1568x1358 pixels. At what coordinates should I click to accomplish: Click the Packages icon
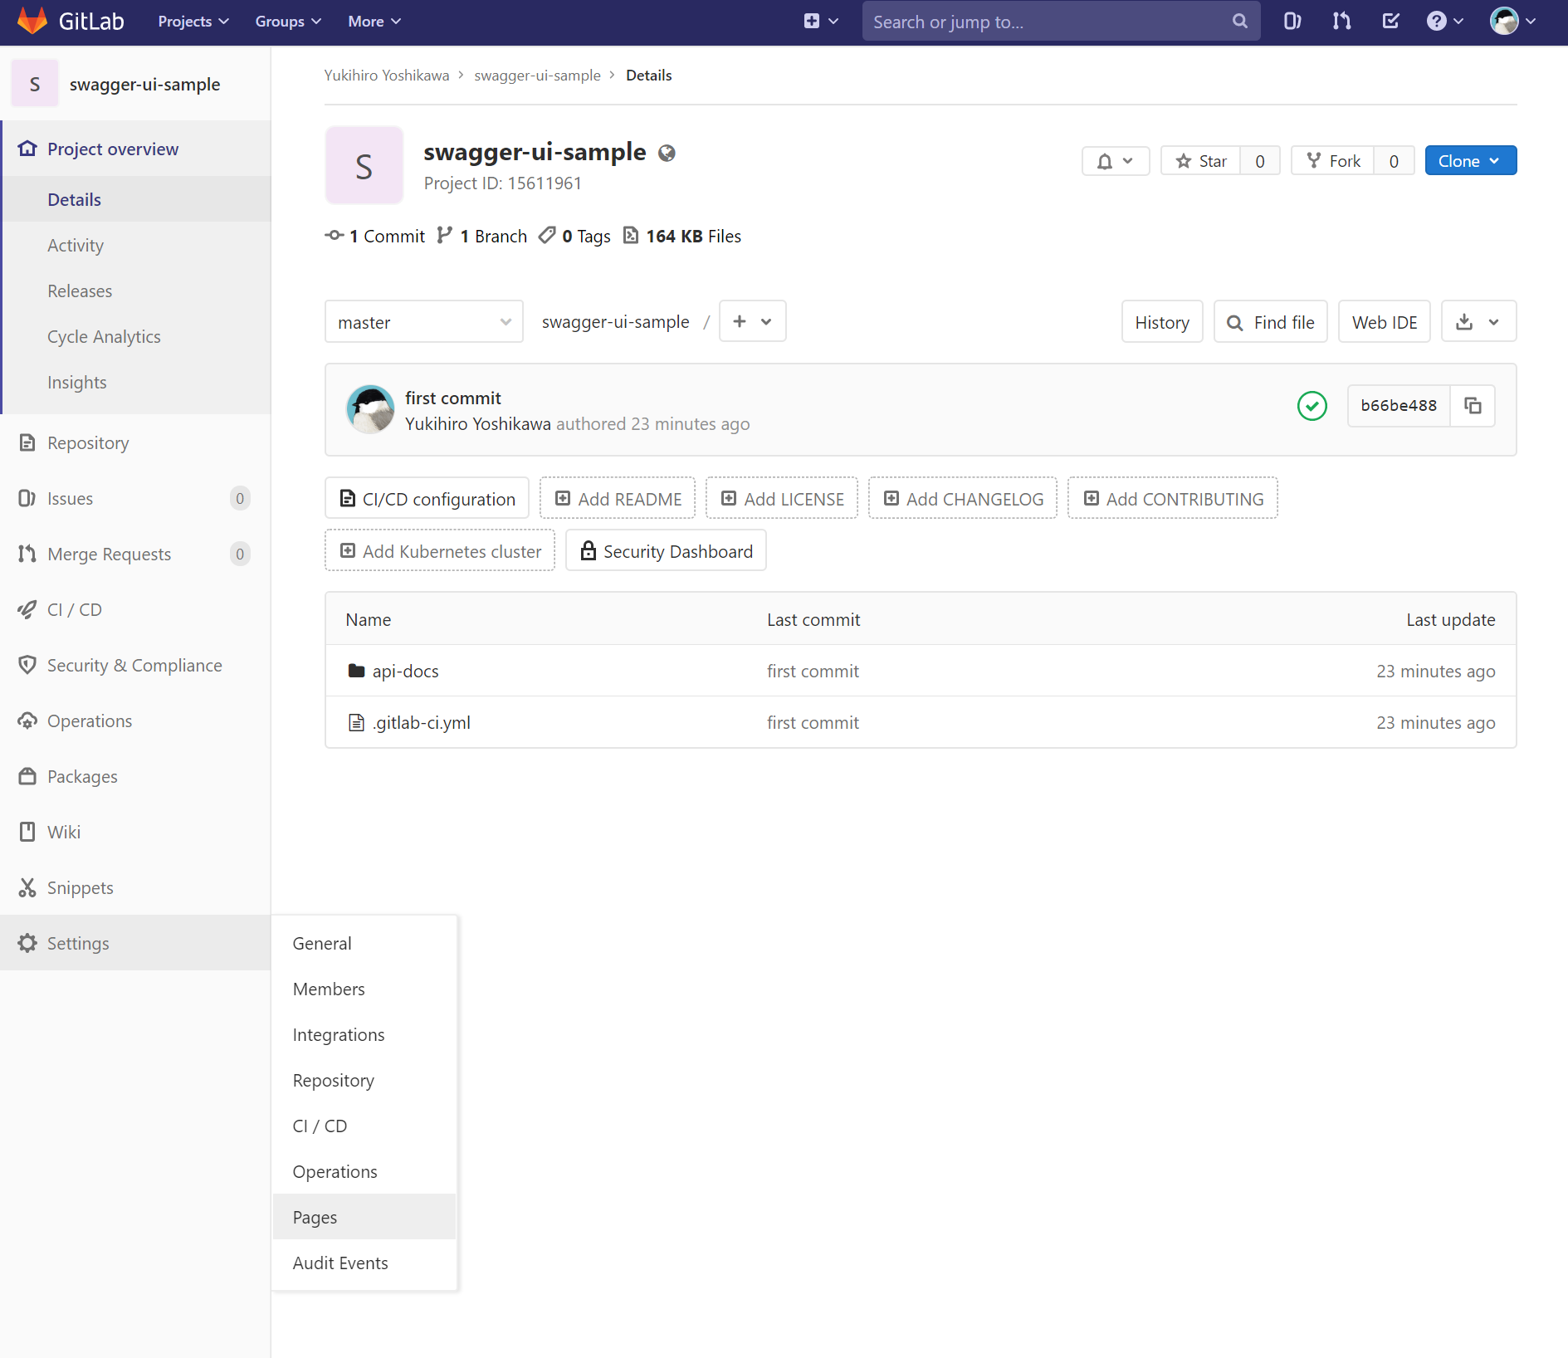tap(27, 776)
